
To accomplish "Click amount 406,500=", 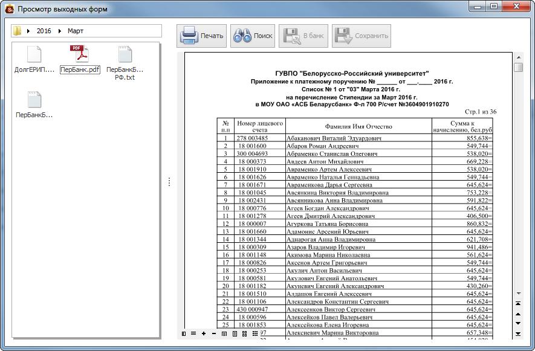I will pos(479,216).
